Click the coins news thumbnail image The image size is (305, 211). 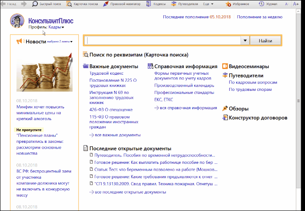pyautogui.click(x=44, y=72)
